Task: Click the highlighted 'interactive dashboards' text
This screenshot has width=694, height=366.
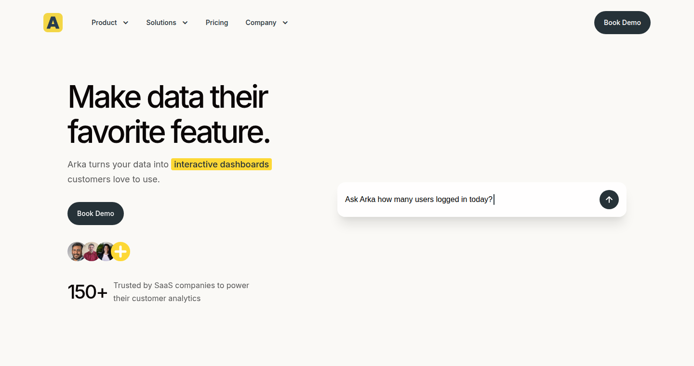Action: point(221,164)
